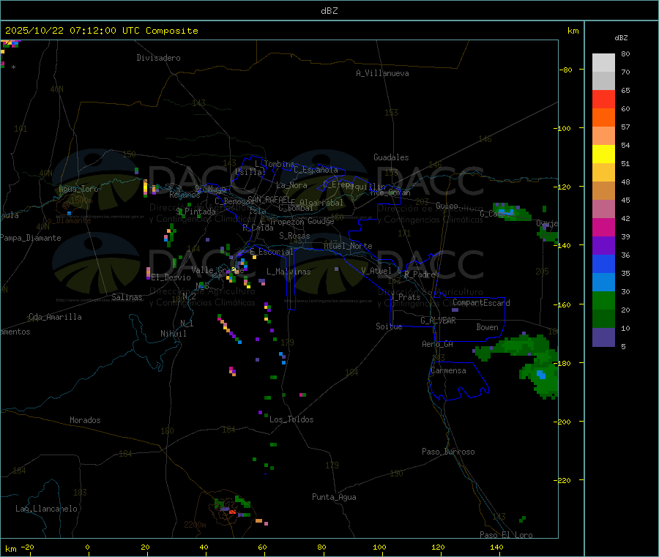Click the S_Rosas map label

click(294, 236)
